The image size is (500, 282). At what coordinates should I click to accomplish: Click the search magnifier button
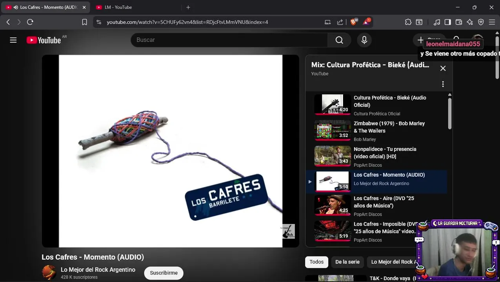[339, 40]
